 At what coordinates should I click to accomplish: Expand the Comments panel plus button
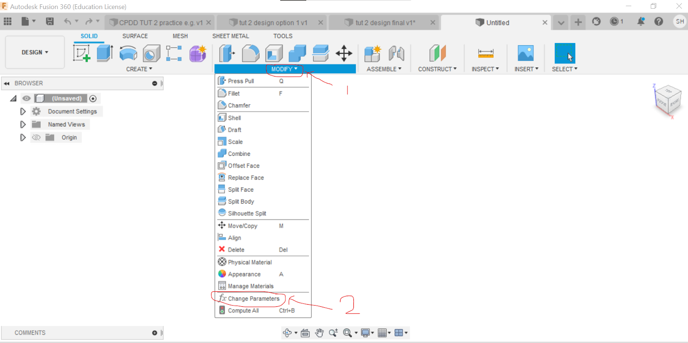[154, 333]
